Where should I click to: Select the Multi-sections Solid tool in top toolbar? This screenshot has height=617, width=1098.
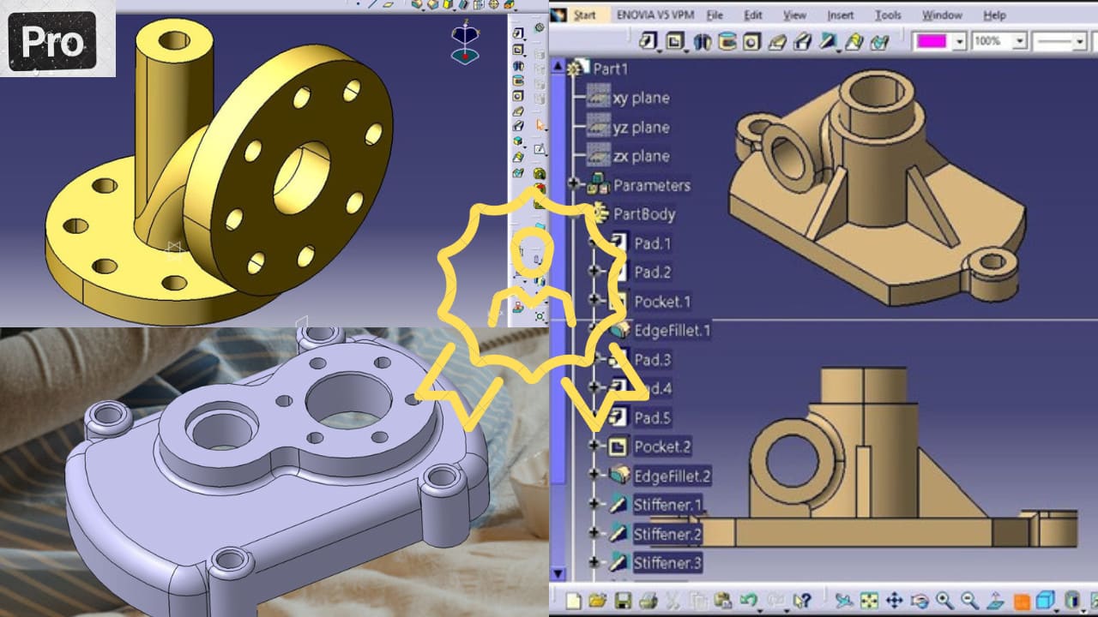[855, 40]
